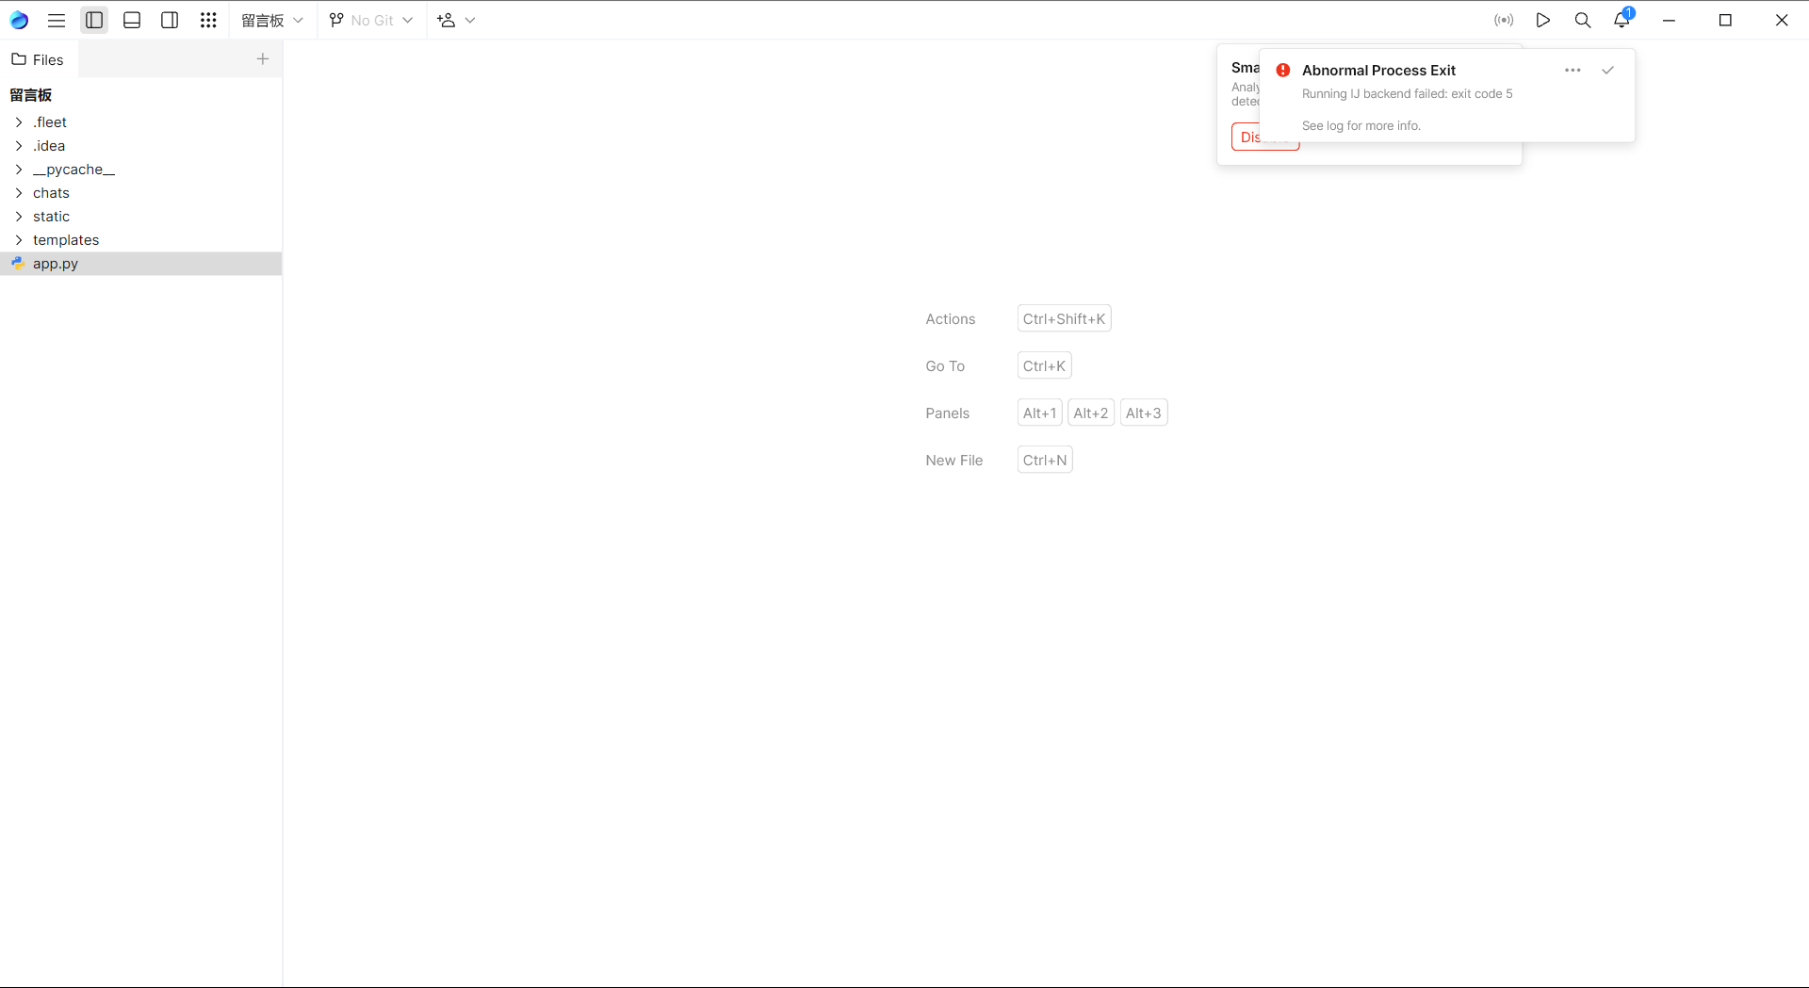This screenshot has width=1809, height=988.
Task: Open the hamburger main menu
Action: (x=57, y=20)
